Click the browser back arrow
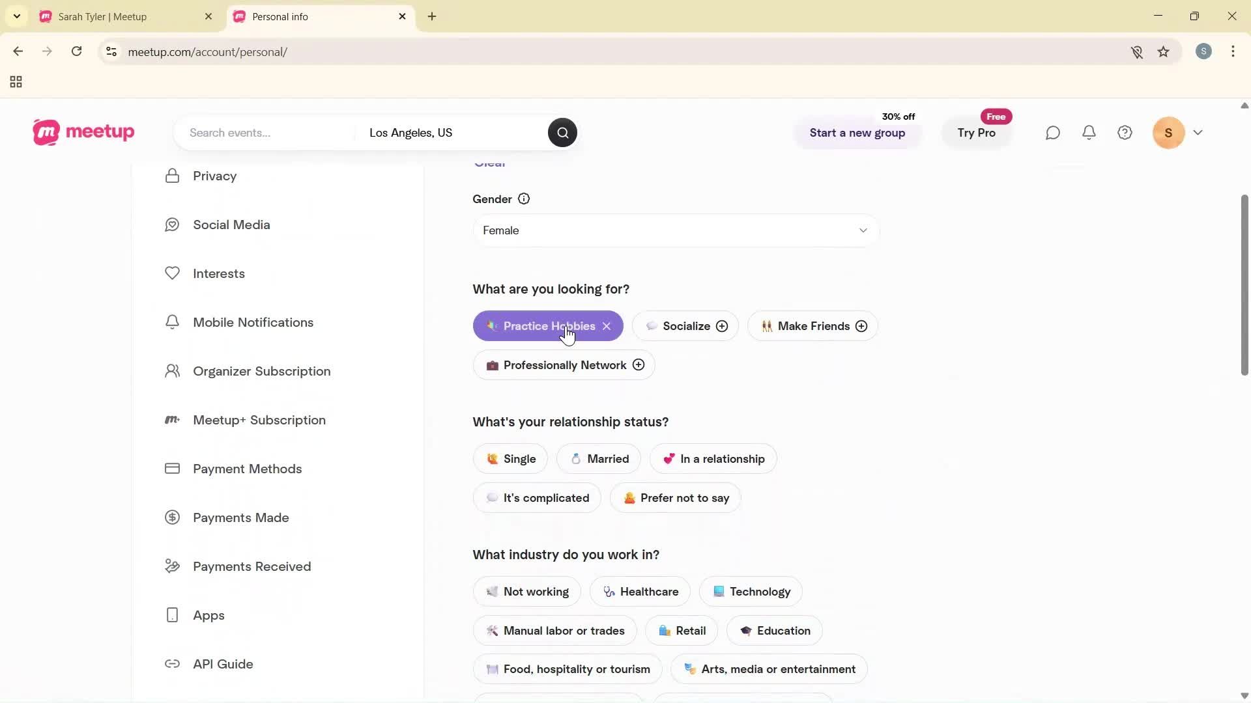Screen dimensions: 1251x703 coord(18,51)
